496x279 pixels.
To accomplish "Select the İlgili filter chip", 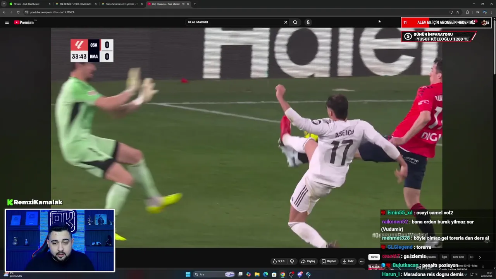I will (x=444, y=257).
